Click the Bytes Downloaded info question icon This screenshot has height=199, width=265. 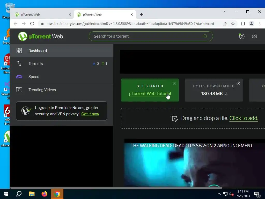point(238,83)
